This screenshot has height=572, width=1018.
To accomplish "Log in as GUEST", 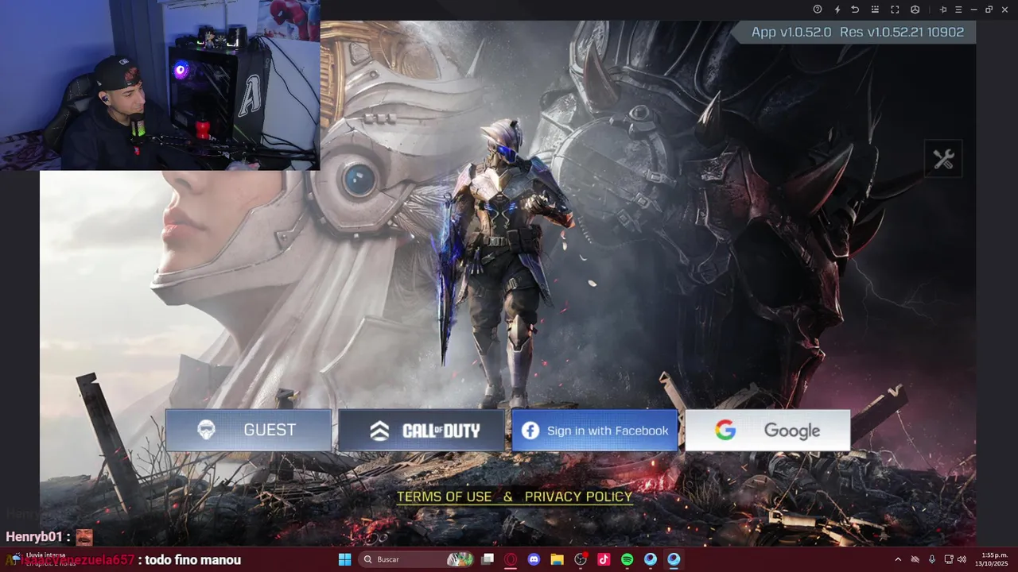I will point(248,431).
